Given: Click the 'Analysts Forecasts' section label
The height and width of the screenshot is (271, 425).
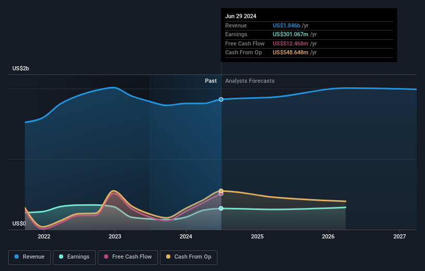Looking at the screenshot, I should 250,81.
